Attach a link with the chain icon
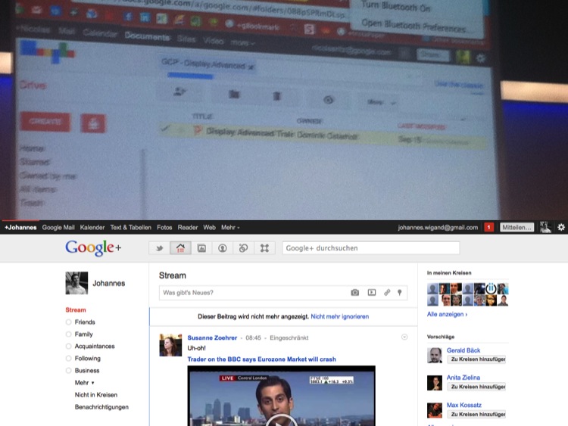This screenshot has width=568, height=426. [x=387, y=292]
